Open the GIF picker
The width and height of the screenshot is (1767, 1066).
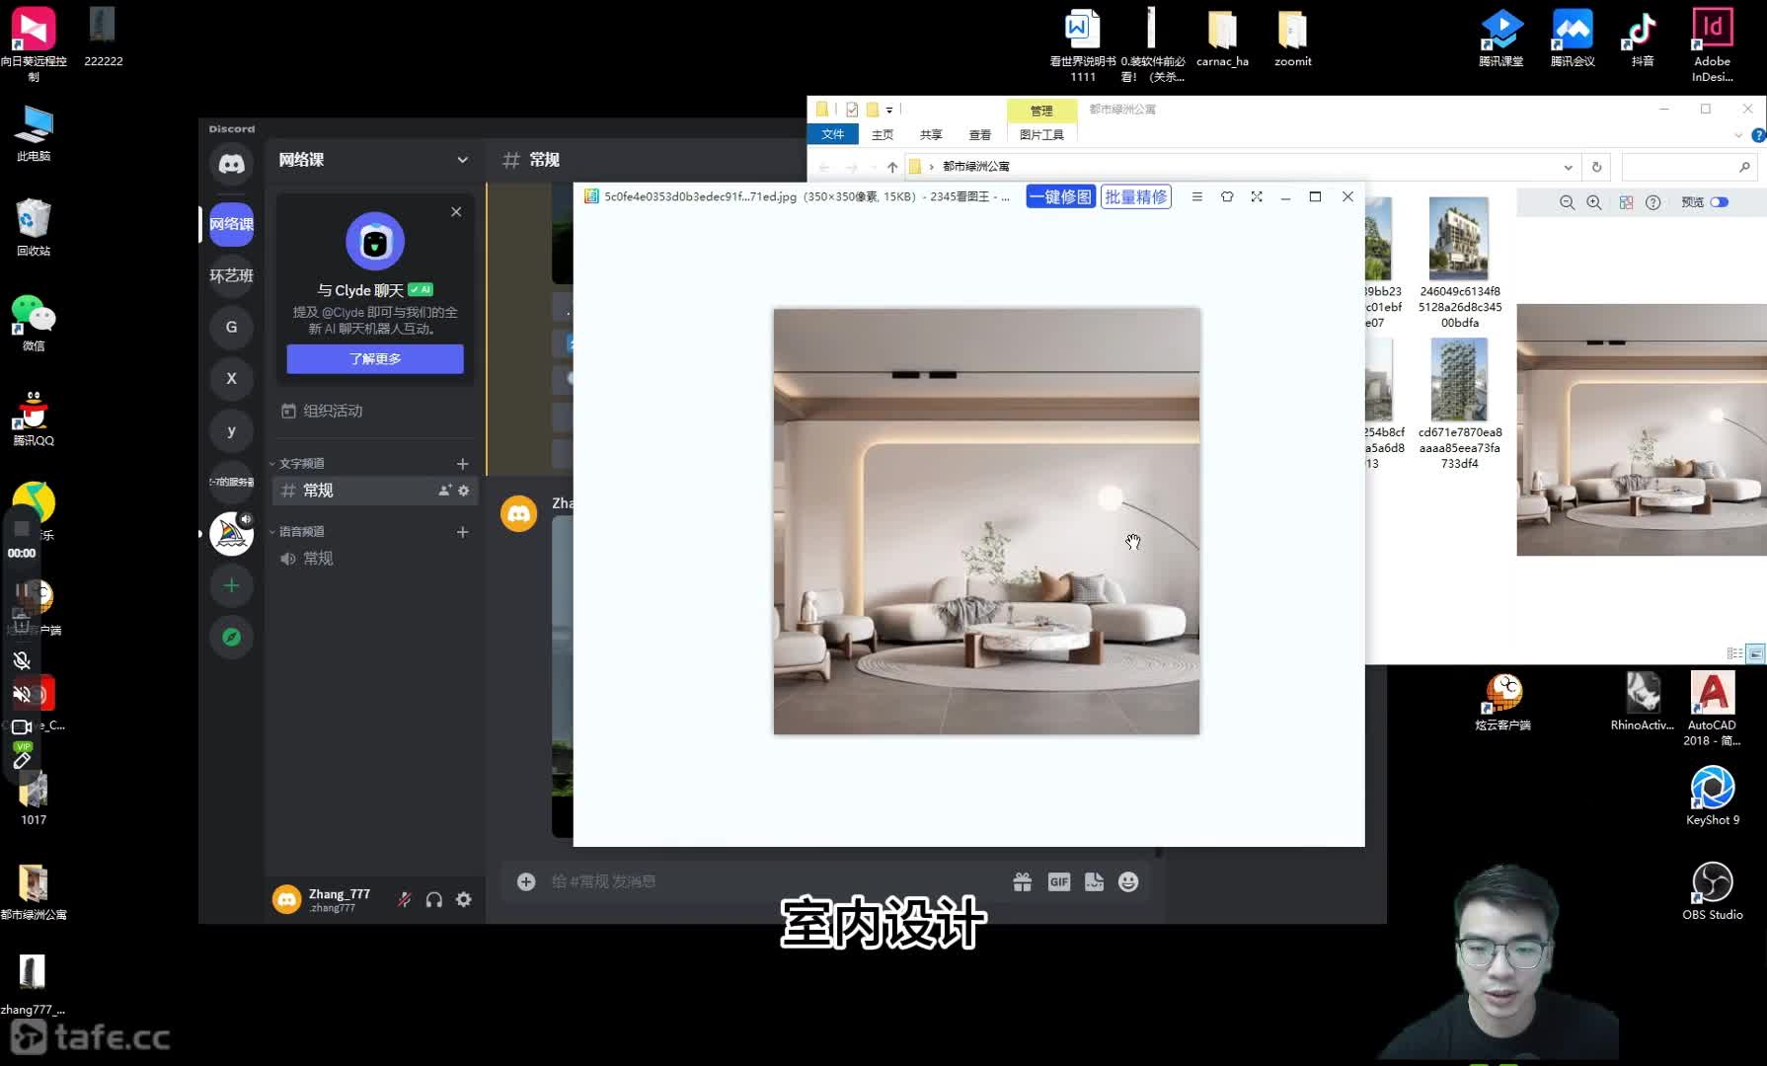(1058, 881)
